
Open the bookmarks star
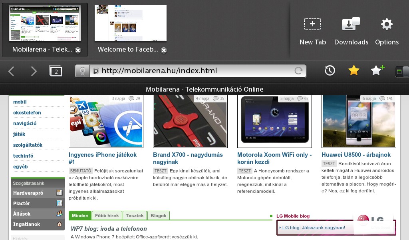pyautogui.click(x=354, y=70)
